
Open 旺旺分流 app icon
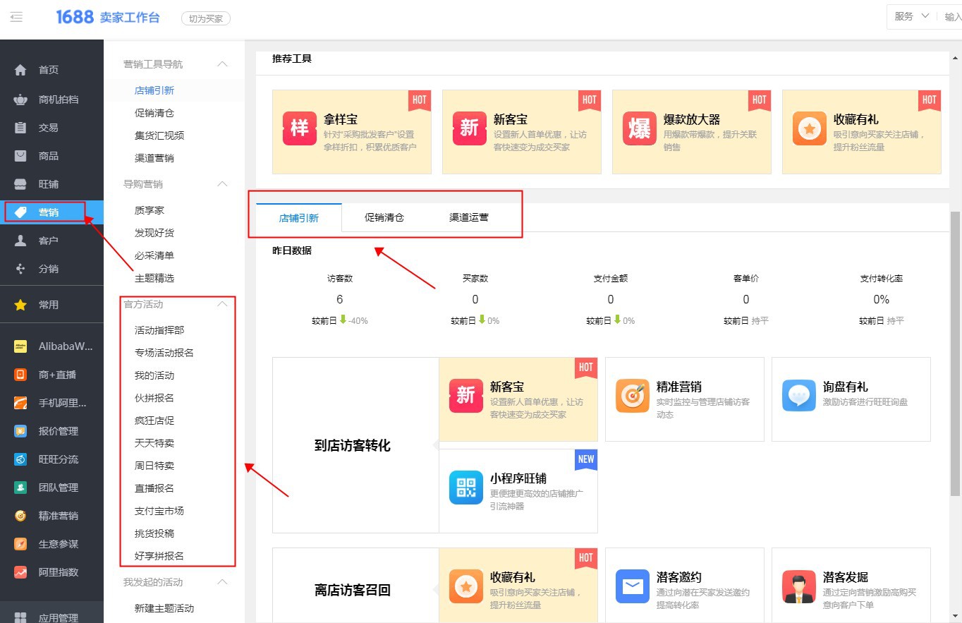20,459
